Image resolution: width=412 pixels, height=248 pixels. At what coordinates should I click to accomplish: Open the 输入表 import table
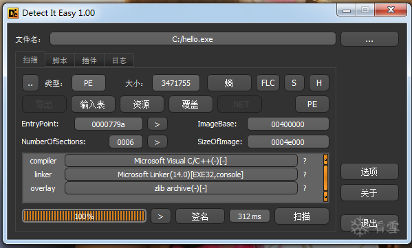[93, 104]
